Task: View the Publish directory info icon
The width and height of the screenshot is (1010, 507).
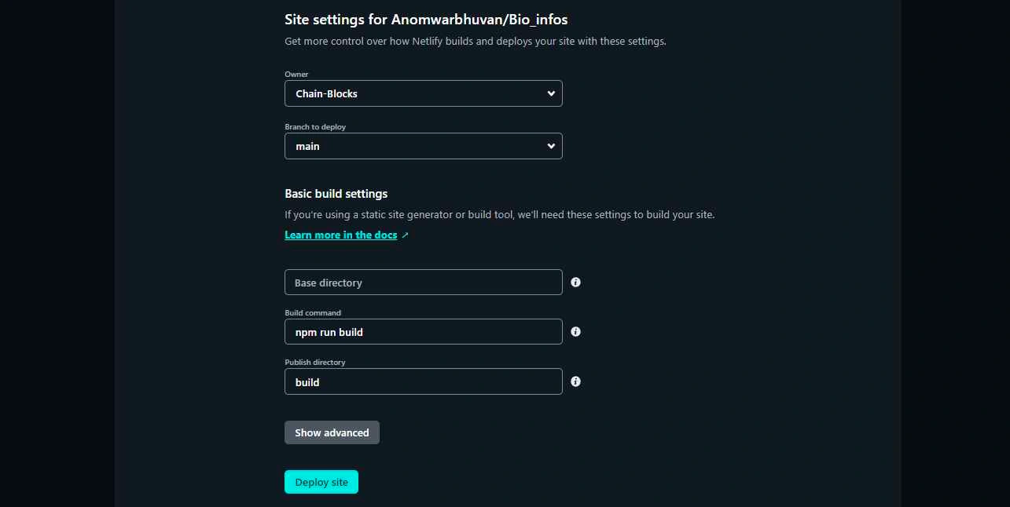Action: coord(575,381)
